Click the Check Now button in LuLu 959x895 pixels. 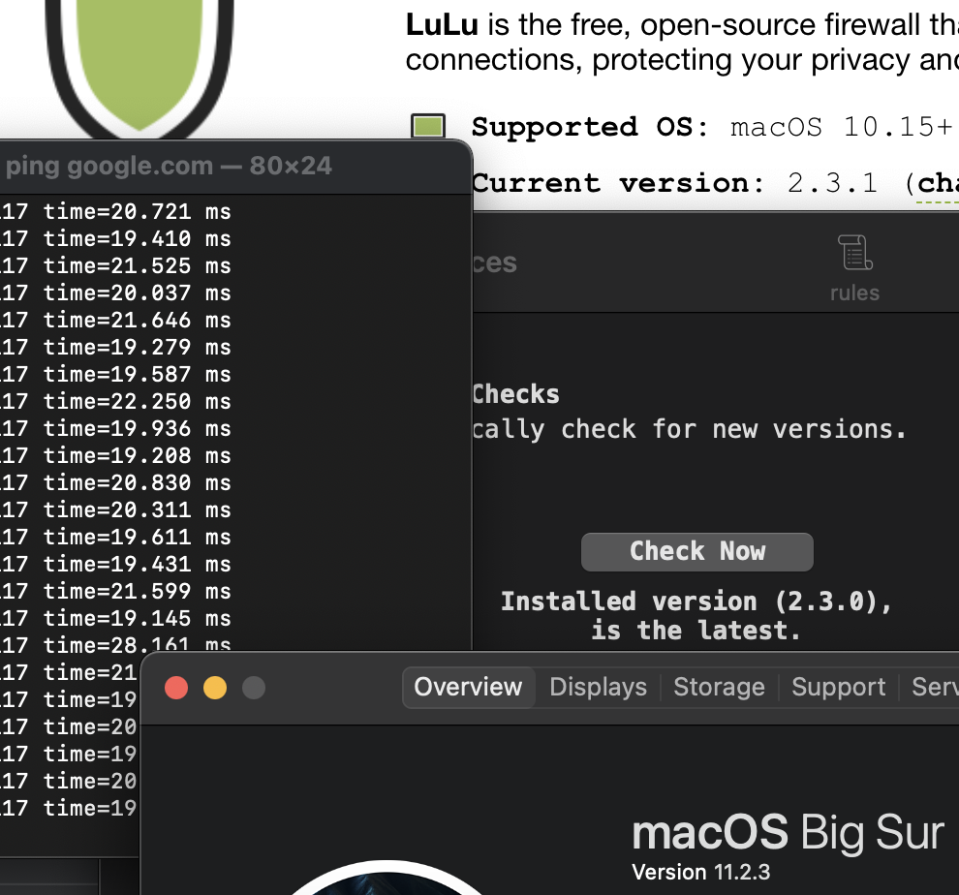(x=696, y=552)
